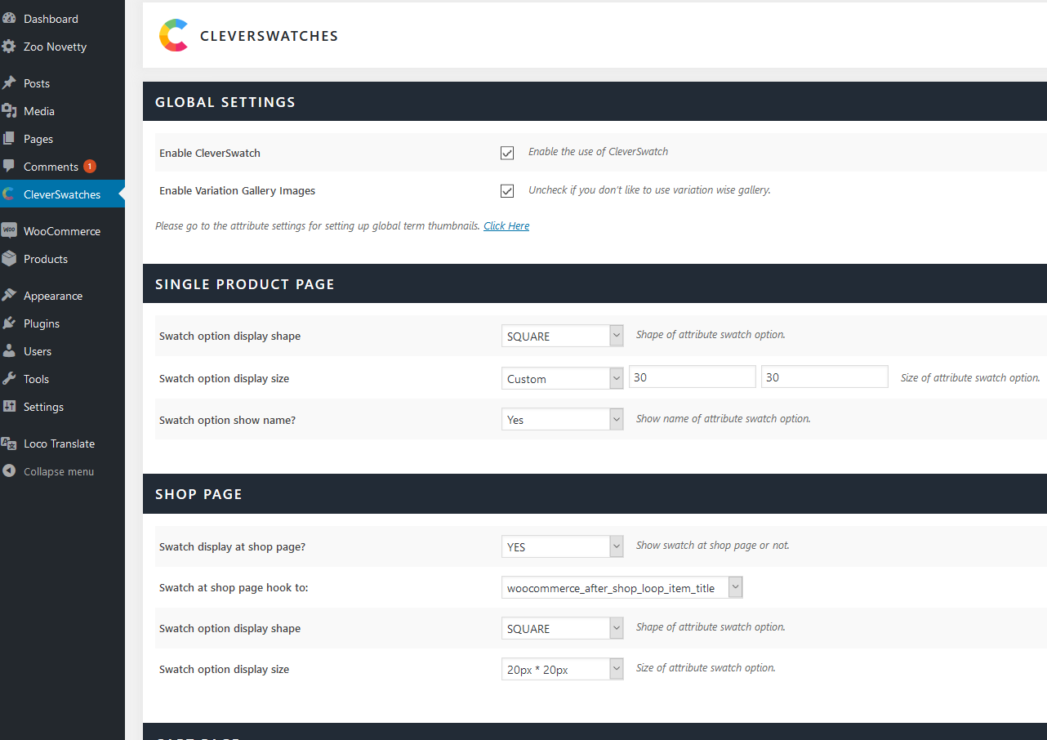Click the Media library icon
Image resolution: width=1047 pixels, height=740 pixels.
(9, 111)
